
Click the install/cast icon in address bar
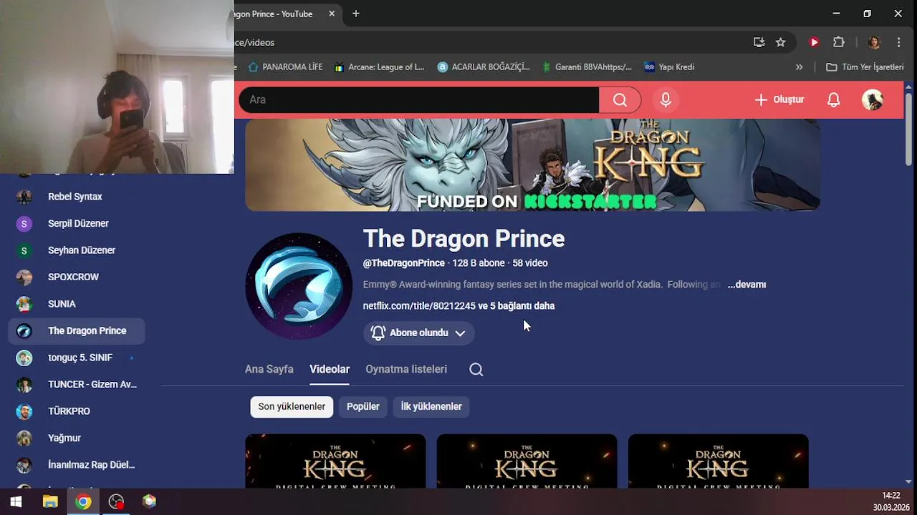pyautogui.click(x=759, y=42)
